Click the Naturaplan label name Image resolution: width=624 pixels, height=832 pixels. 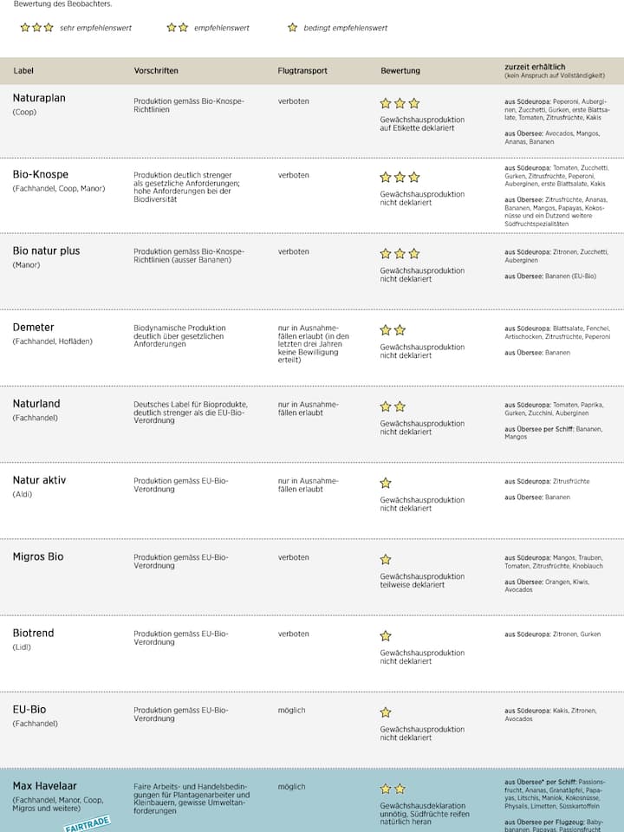pyautogui.click(x=39, y=98)
